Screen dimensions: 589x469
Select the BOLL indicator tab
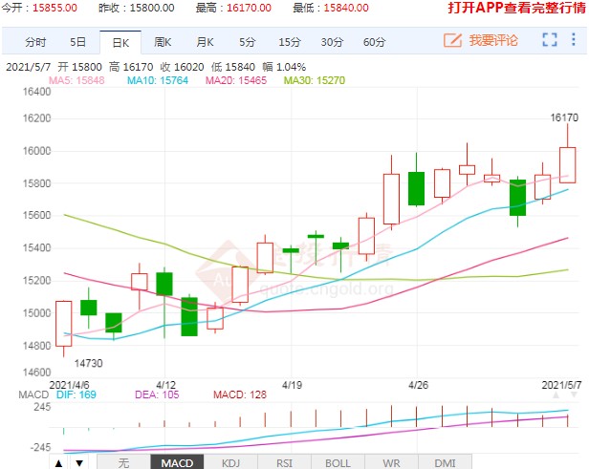(x=338, y=462)
